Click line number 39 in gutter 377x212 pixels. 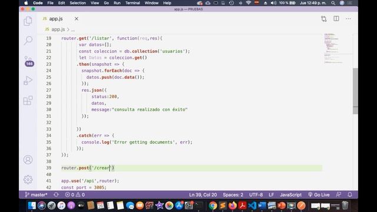coord(49,168)
